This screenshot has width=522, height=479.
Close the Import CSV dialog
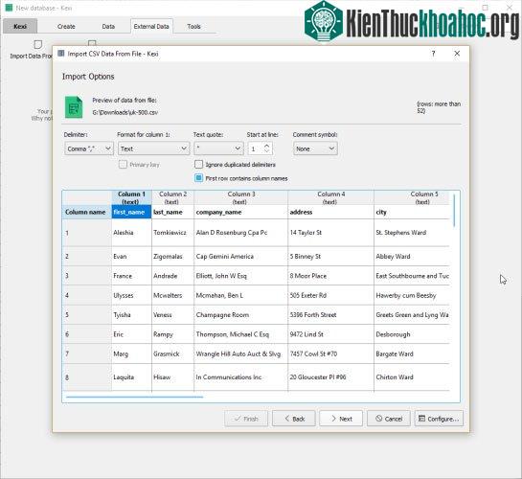click(457, 54)
